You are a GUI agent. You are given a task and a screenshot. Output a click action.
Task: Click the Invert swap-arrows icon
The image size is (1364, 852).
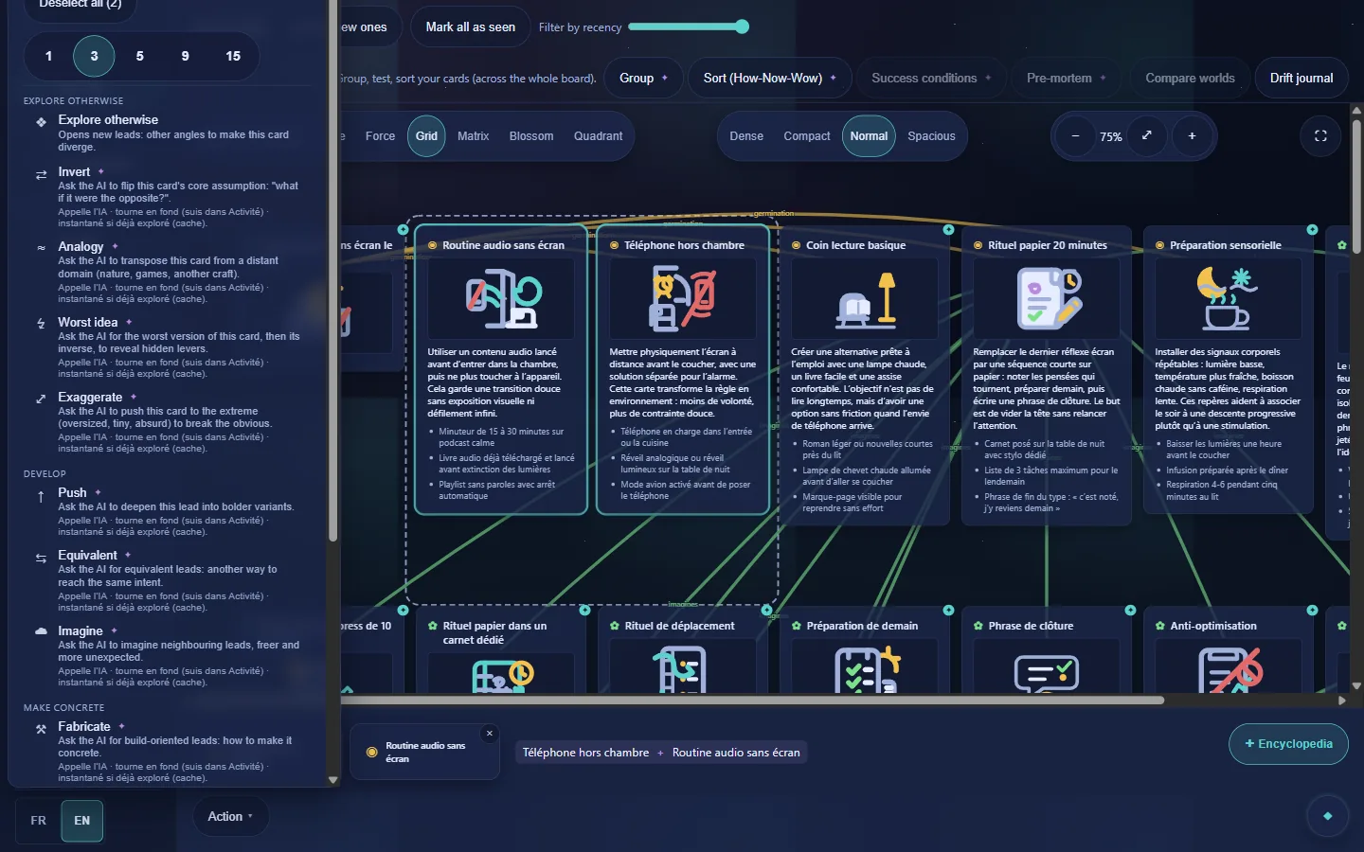[x=41, y=175]
